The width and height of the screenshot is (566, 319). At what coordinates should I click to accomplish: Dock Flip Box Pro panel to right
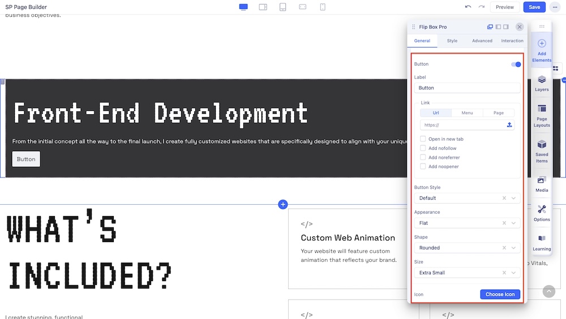point(506,27)
